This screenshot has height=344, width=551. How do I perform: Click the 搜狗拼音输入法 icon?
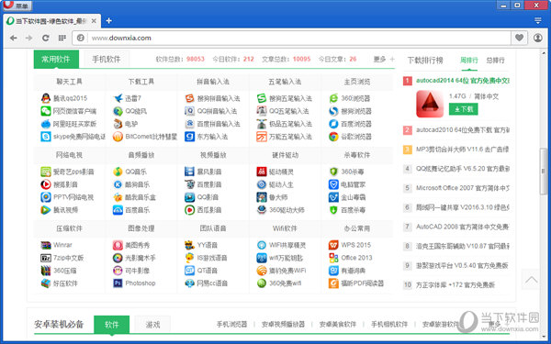pos(190,98)
